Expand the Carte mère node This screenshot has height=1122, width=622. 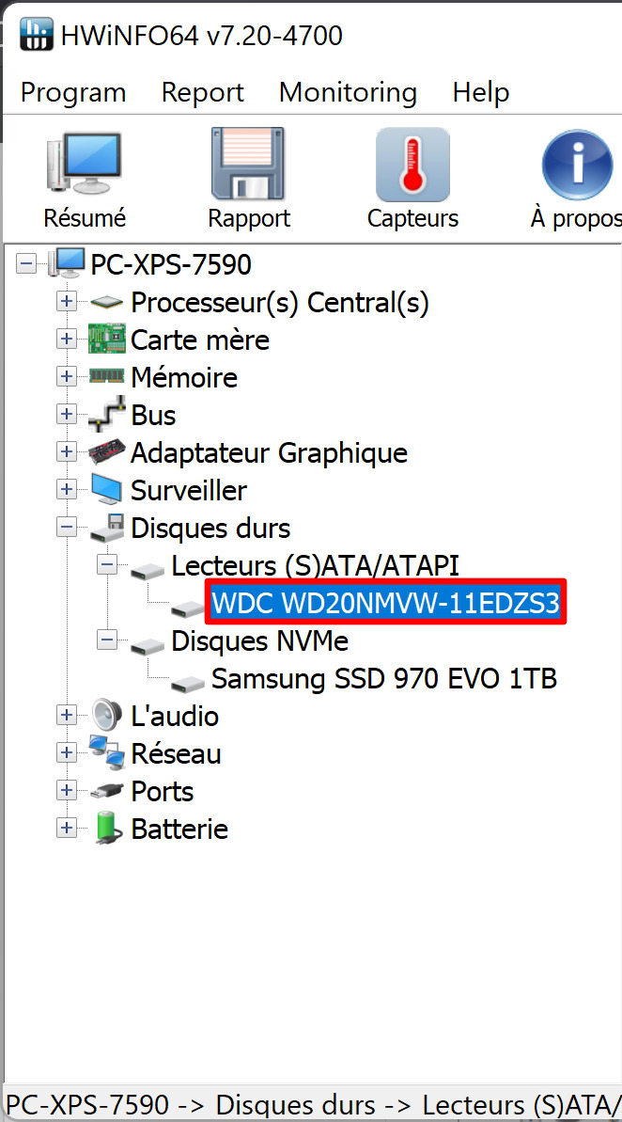point(67,340)
